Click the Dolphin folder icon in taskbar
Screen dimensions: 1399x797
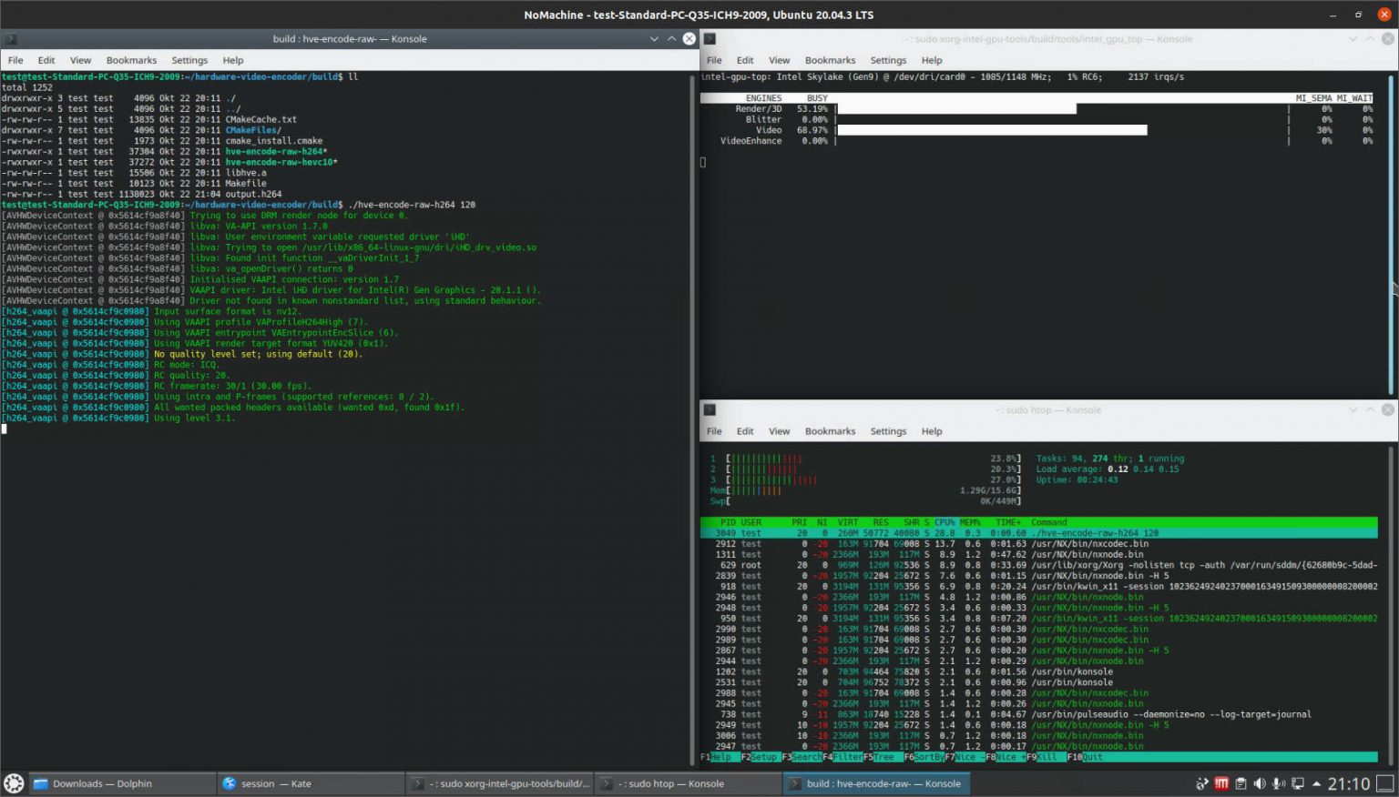pos(40,783)
